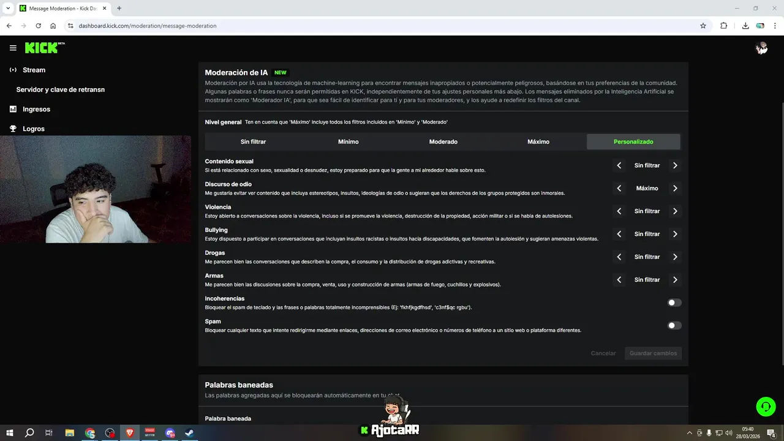The width and height of the screenshot is (784, 441).
Task: Open the user avatar profile menu
Action: pyautogui.click(x=762, y=48)
